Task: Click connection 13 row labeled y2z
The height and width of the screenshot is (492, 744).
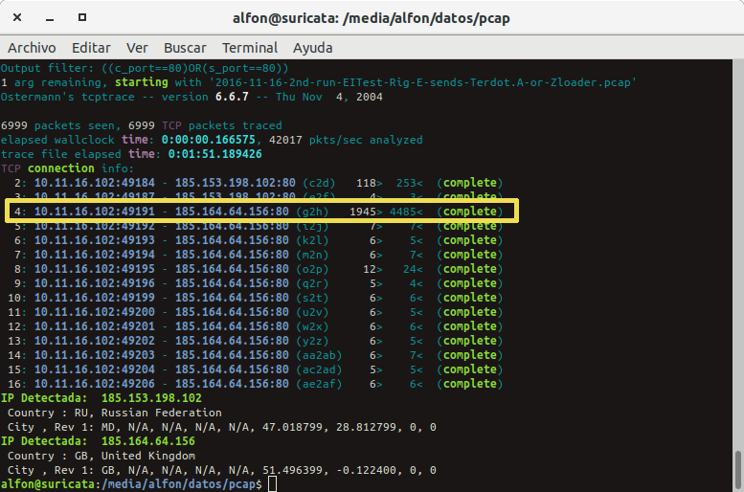Action: [x=256, y=341]
